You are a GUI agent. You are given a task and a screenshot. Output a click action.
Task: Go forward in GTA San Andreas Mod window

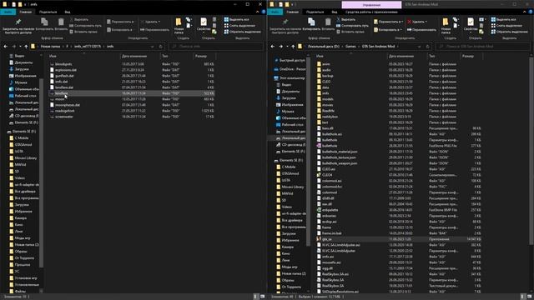(280, 47)
